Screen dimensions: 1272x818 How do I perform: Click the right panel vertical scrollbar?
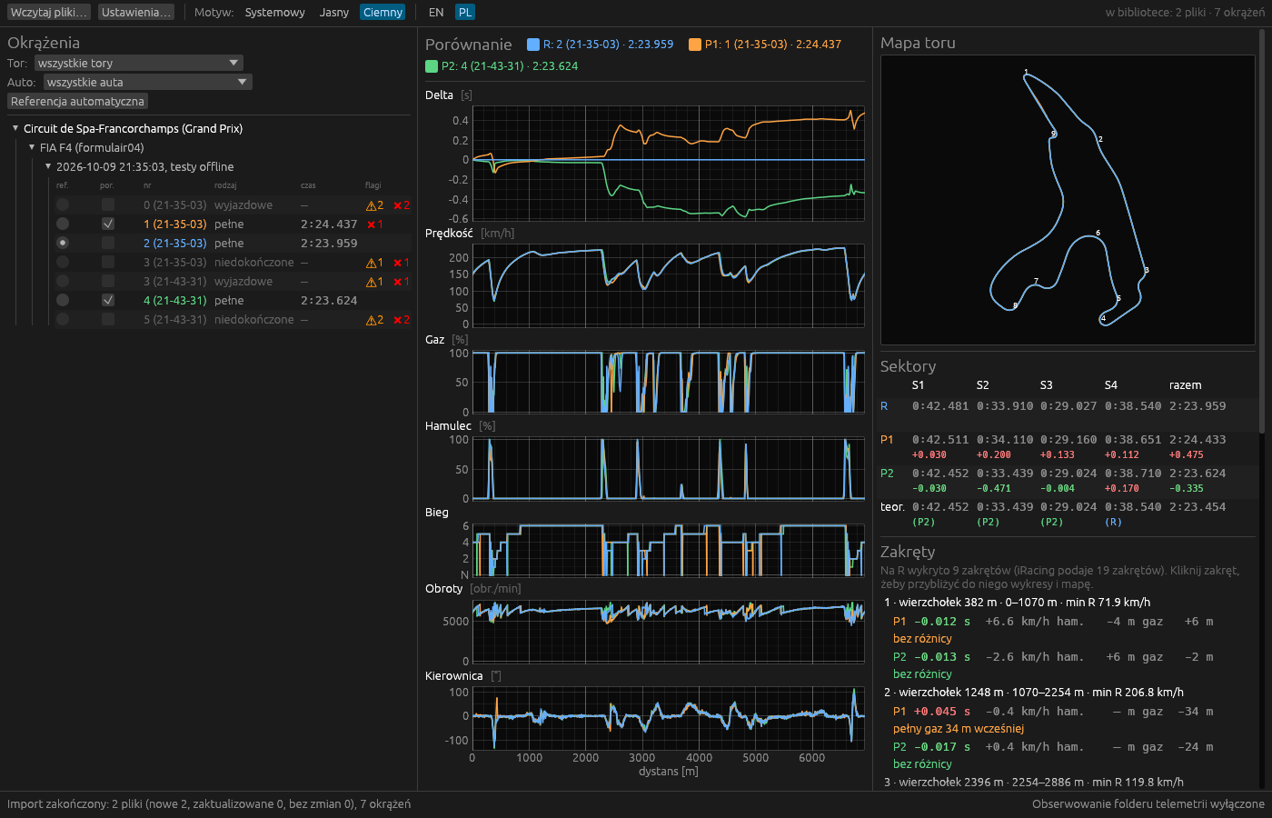1262,231
